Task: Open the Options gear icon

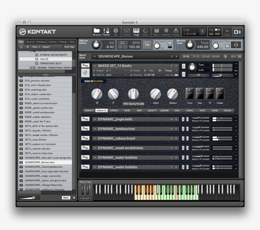Action: (x=166, y=31)
